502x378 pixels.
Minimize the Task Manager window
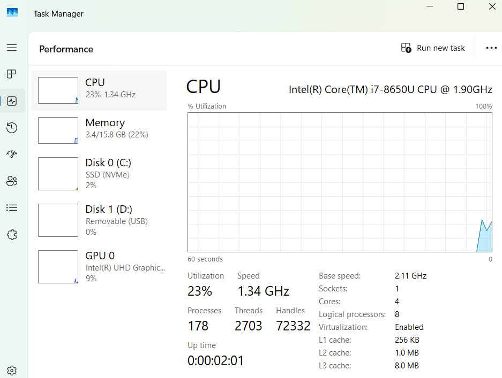[430, 6]
